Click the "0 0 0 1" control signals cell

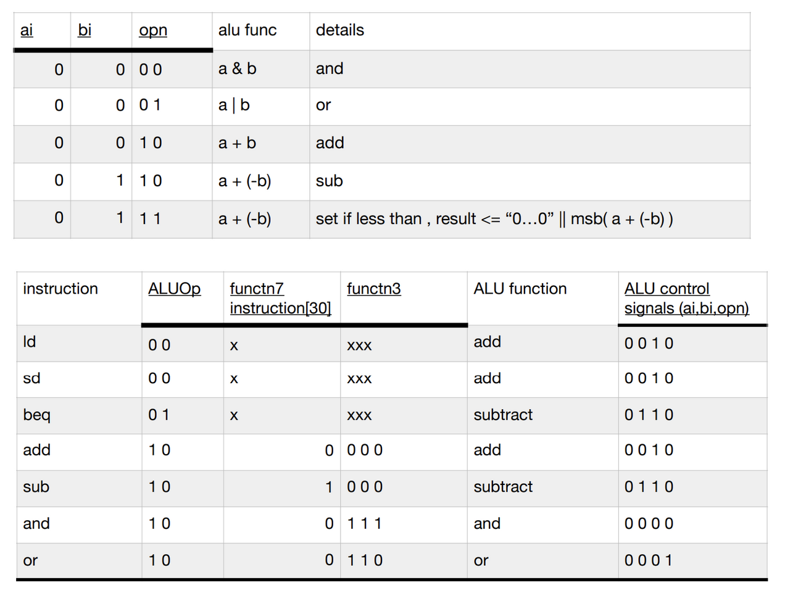tap(648, 560)
